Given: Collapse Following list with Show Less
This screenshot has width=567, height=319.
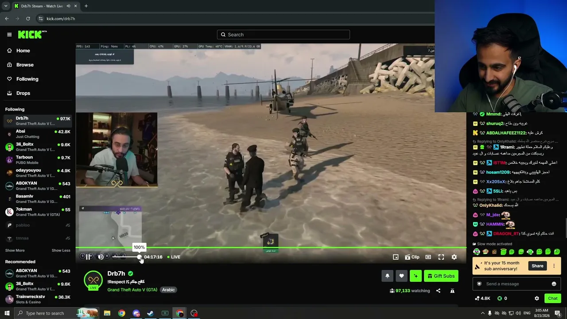Looking at the screenshot, I should click(x=61, y=250).
